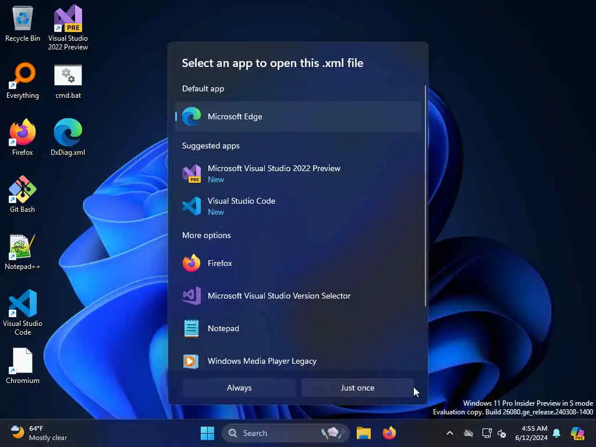Click the Microsoft Edge logo in dialog
Viewport: 596px width, 447px height.
(x=191, y=116)
